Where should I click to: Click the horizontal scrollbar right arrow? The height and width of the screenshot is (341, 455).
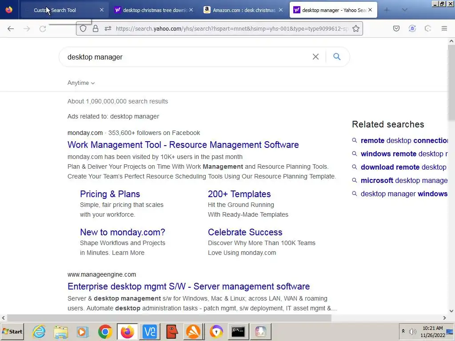point(444,318)
